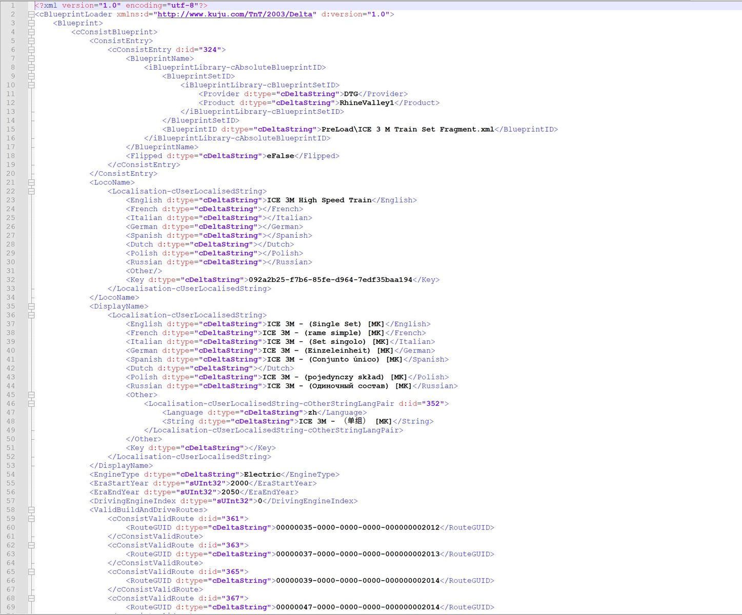Fold the ConsistEntry block on line 5
742x615 pixels.
point(31,41)
